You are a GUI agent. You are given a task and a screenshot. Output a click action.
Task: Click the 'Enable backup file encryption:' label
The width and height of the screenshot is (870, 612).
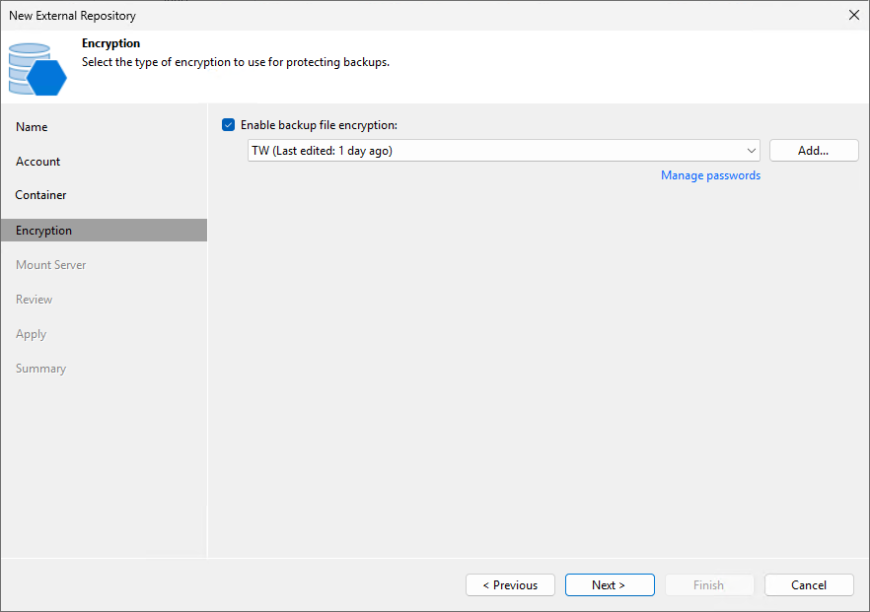pyautogui.click(x=319, y=125)
